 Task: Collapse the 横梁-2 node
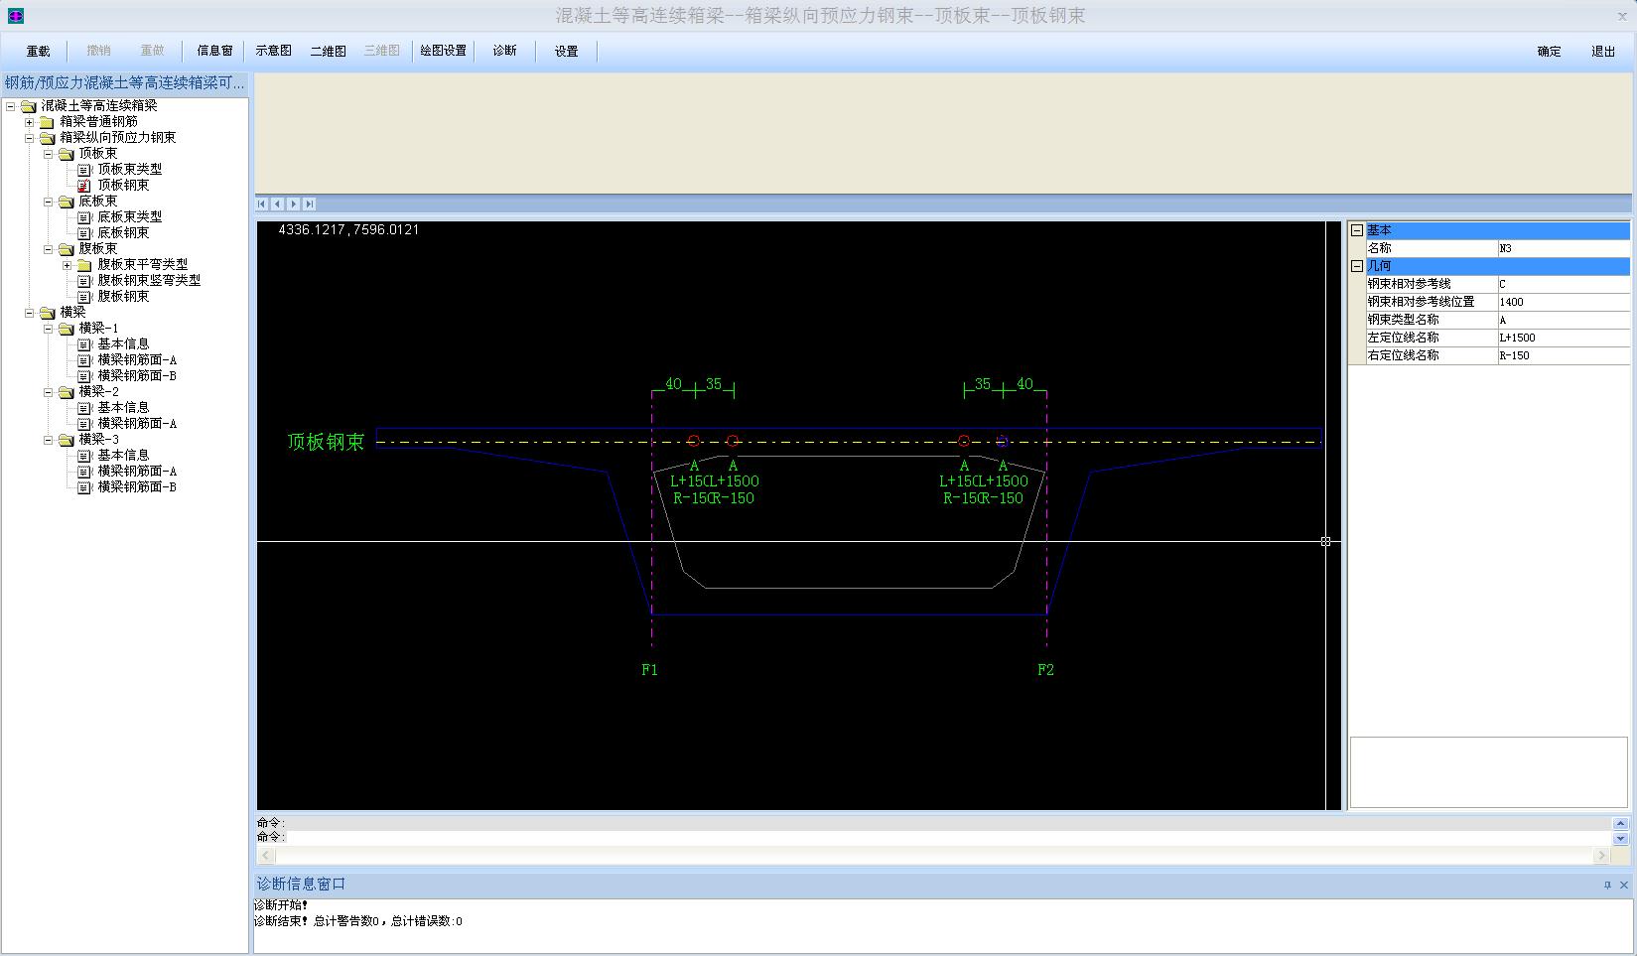(x=48, y=392)
